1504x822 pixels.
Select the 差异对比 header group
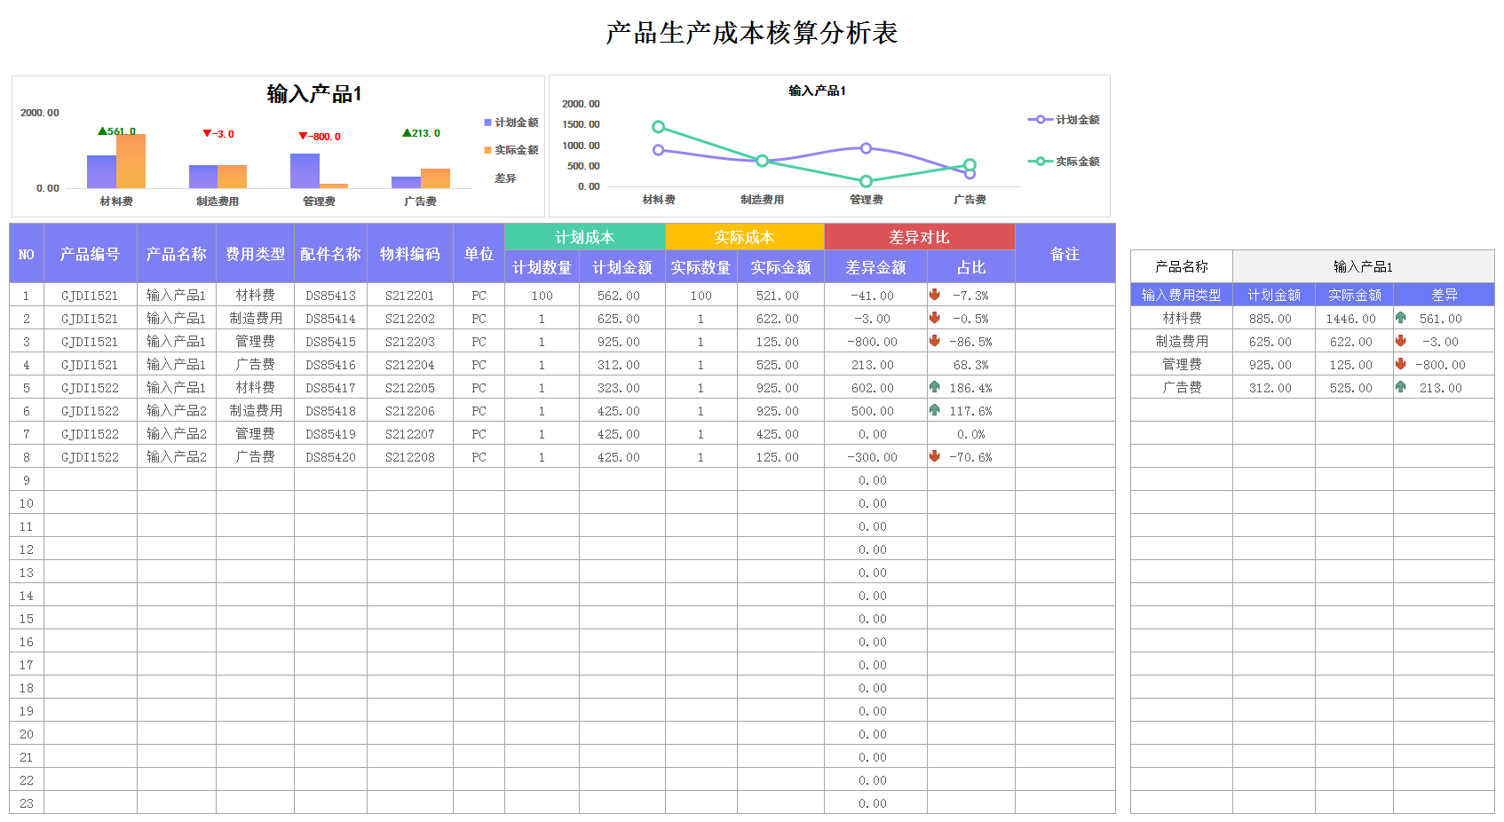(919, 237)
